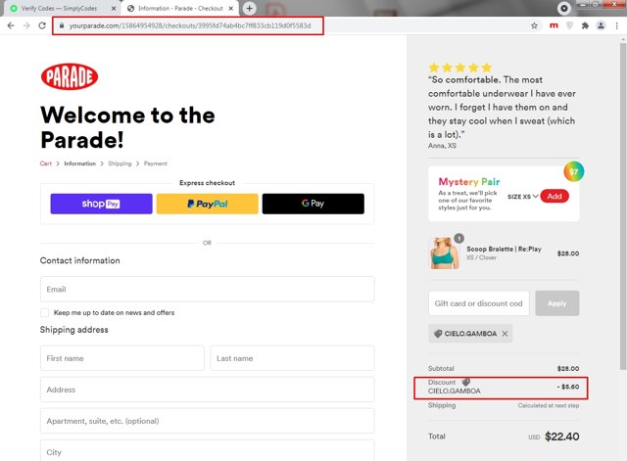The height and width of the screenshot is (461, 627).
Task: Click the Information breadcrumb
Action: coord(79,163)
